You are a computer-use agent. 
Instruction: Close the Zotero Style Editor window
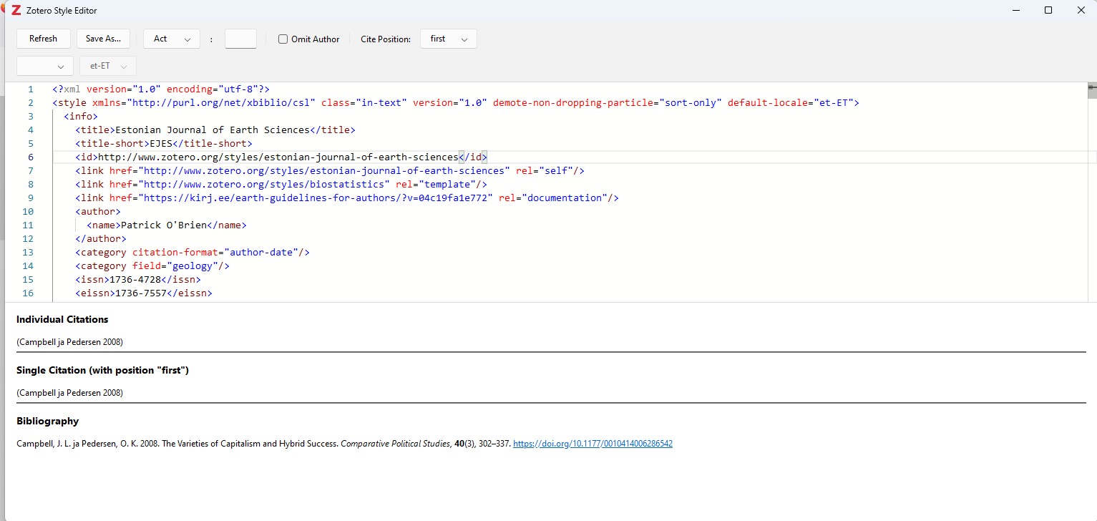click(1081, 10)
